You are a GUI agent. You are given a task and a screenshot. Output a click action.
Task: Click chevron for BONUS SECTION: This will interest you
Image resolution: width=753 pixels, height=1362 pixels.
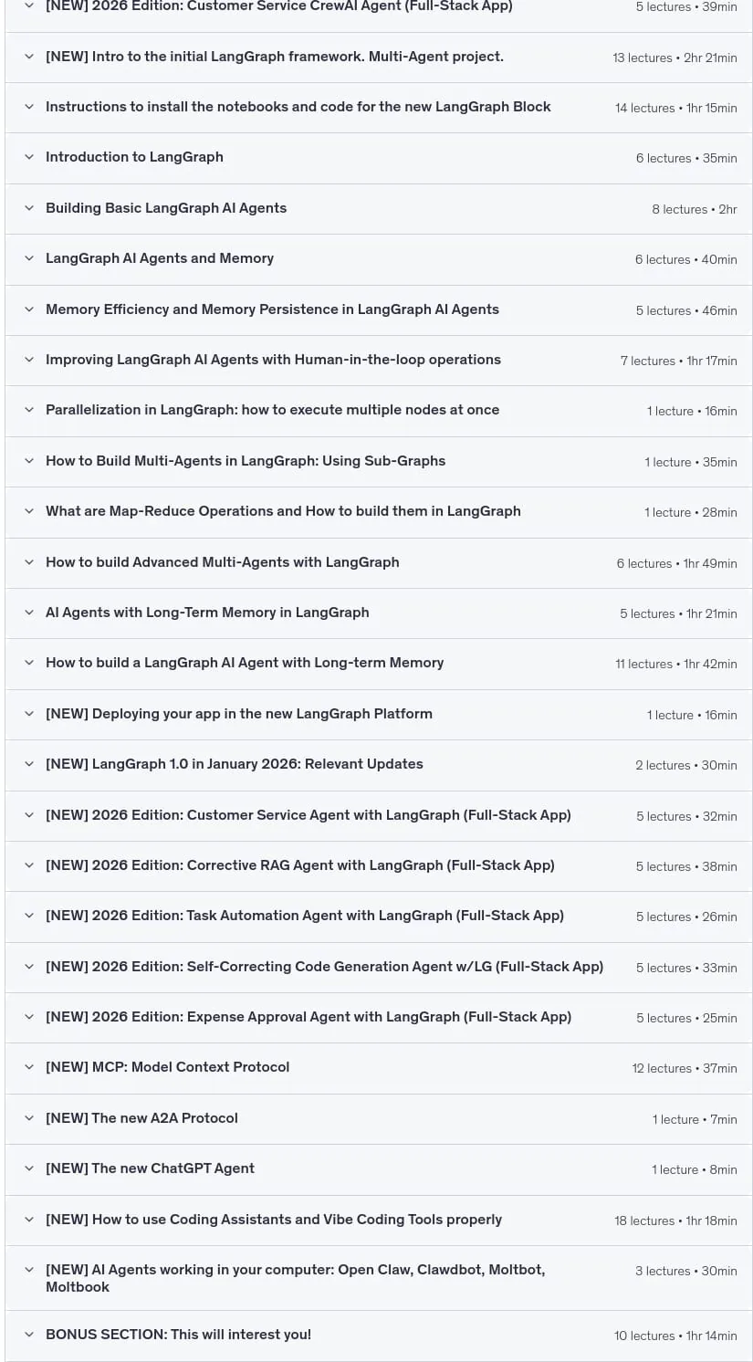(29, 1335)
